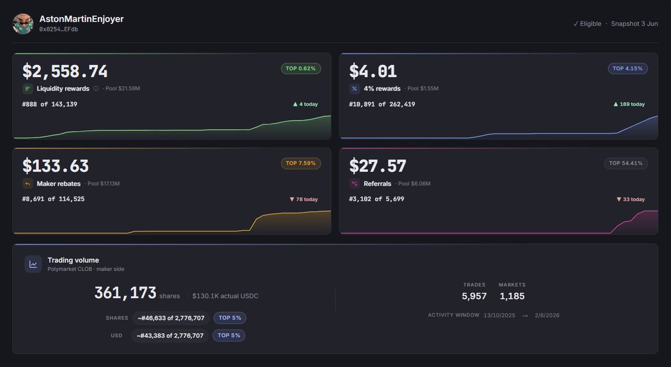The width and height of the screenshot is (671, 367).
Task: Click the Referrals share icon
Action: pyautogui.click(x=355, y=184)
